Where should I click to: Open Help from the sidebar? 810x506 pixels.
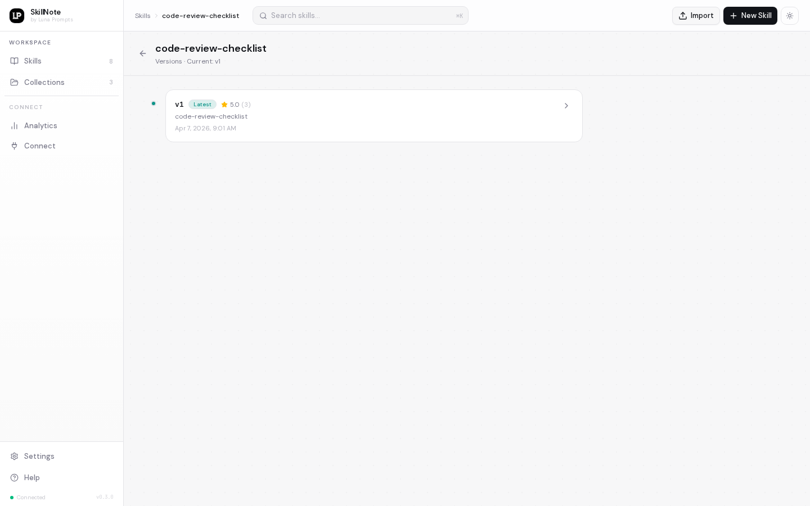[61, 477]
